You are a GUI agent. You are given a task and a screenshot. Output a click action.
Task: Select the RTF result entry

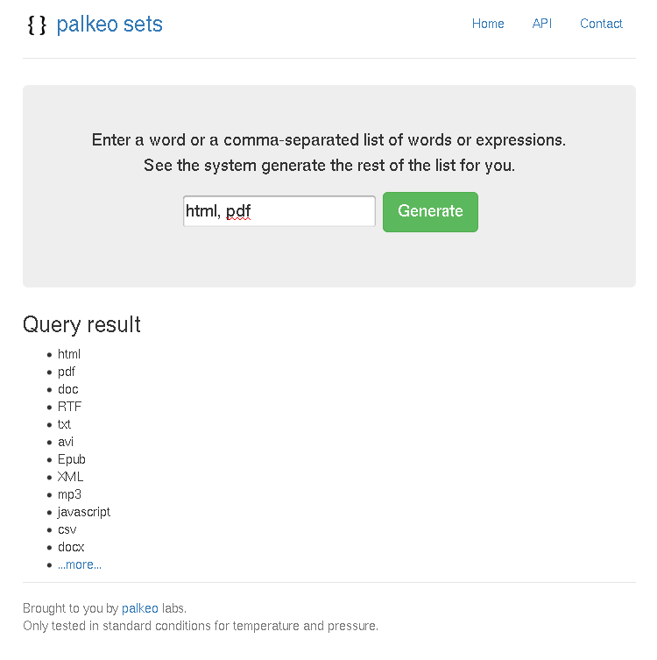69,407
